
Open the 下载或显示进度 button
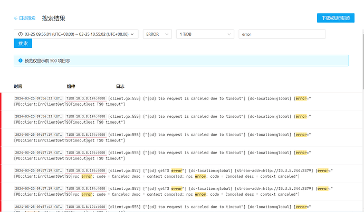[336, 18]
